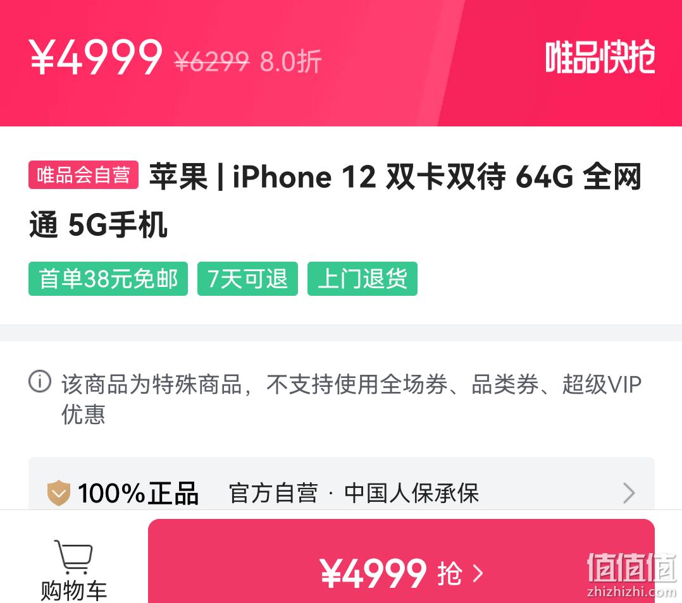
Task: Tap the 100%正品 text
Action: coord(139,494)
